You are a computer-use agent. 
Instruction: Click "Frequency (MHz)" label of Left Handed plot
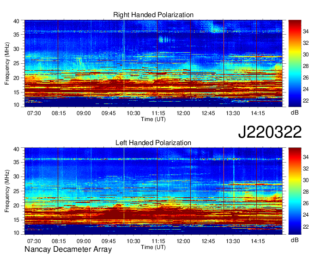click(7, 191)
